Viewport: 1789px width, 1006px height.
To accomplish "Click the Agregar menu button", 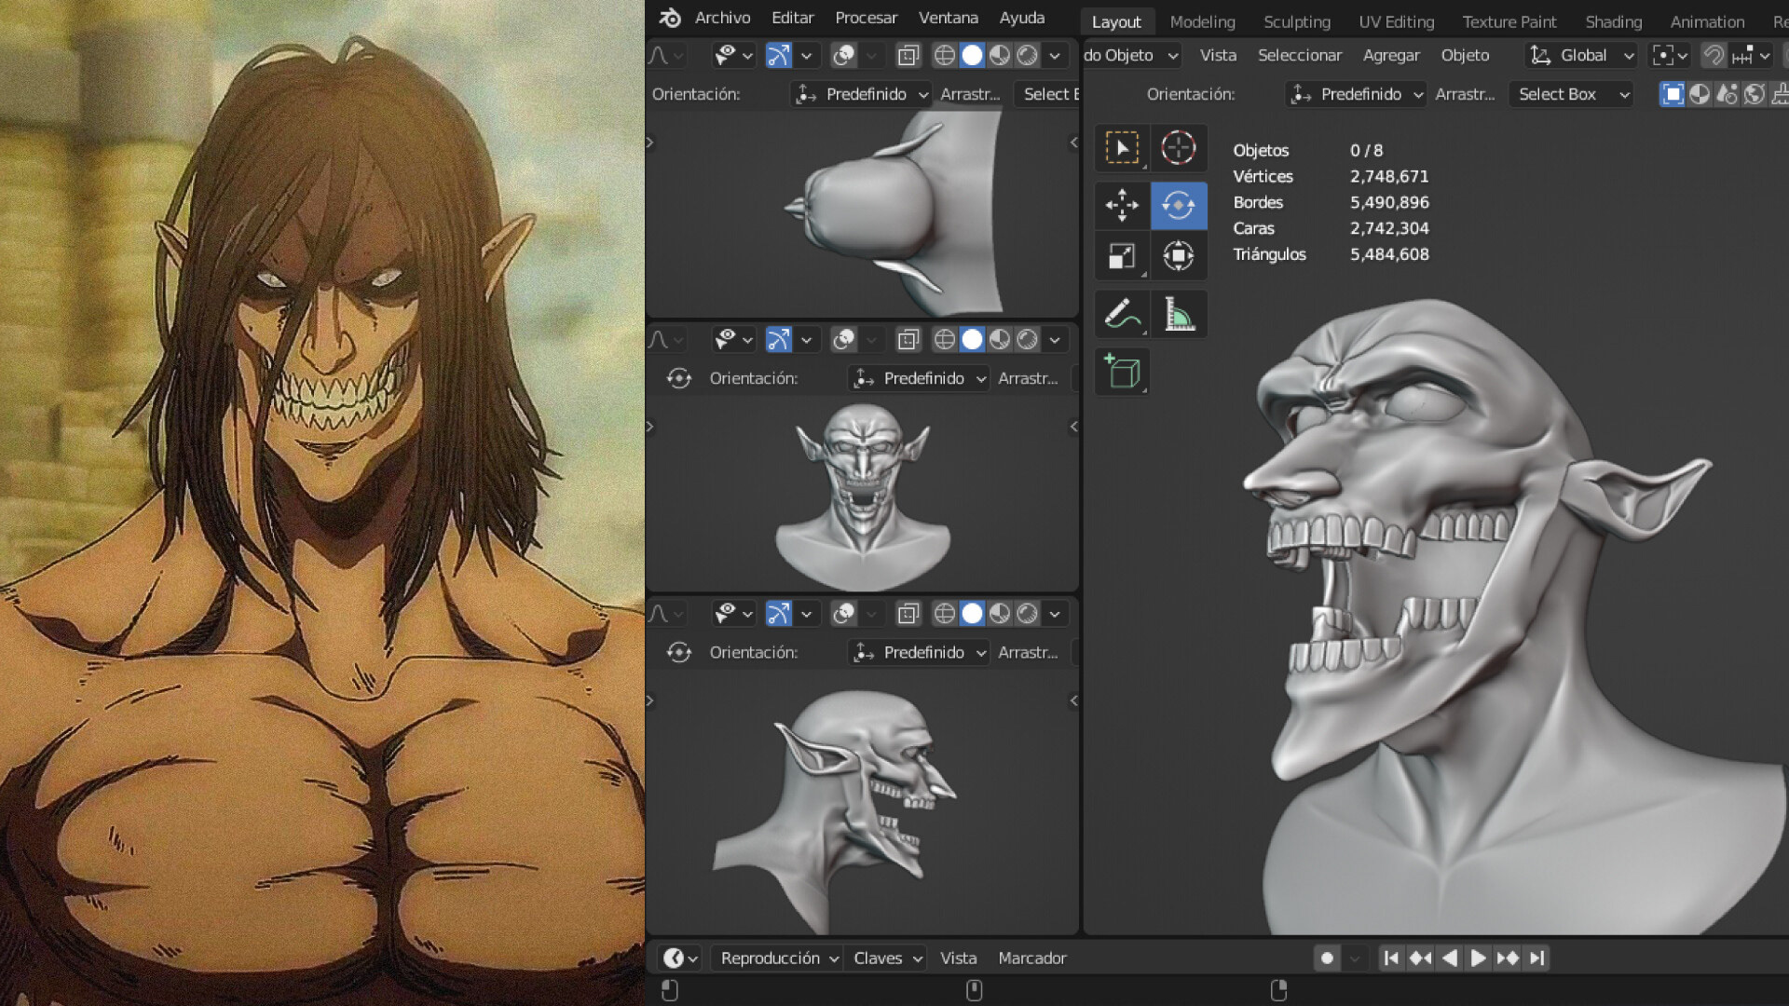I will click(1390, 56).
